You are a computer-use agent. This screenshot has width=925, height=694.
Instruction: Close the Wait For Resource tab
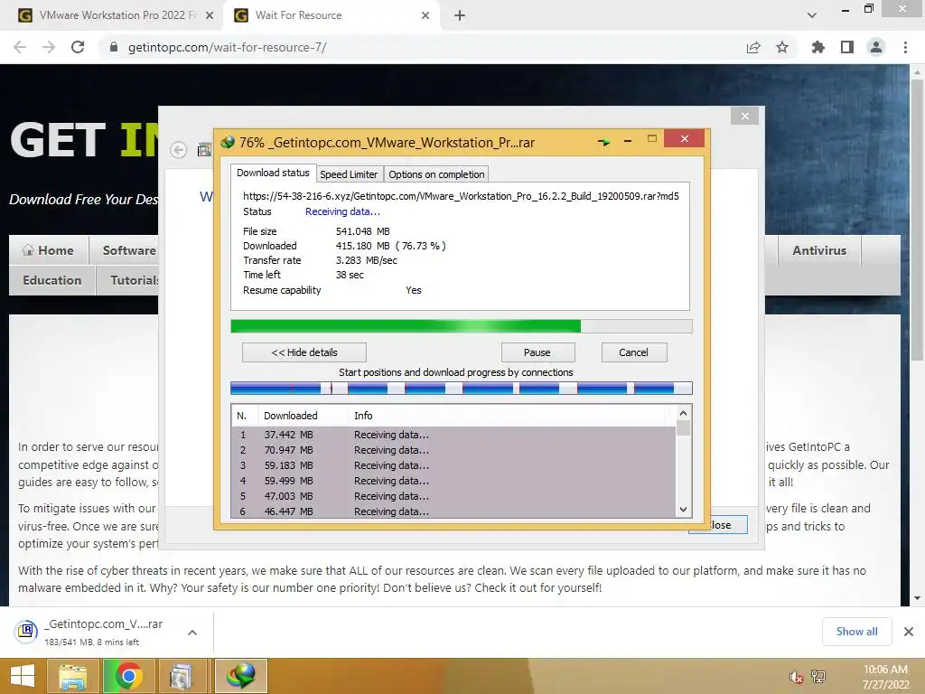[425, 15]
